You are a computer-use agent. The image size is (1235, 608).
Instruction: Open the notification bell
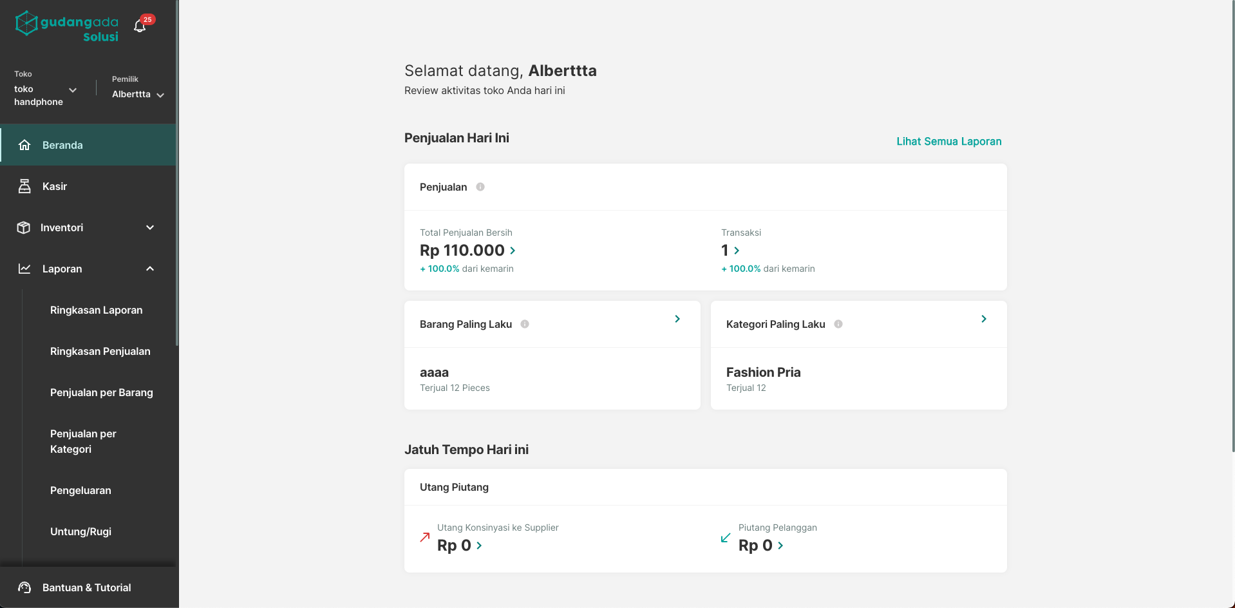point(140,26)
